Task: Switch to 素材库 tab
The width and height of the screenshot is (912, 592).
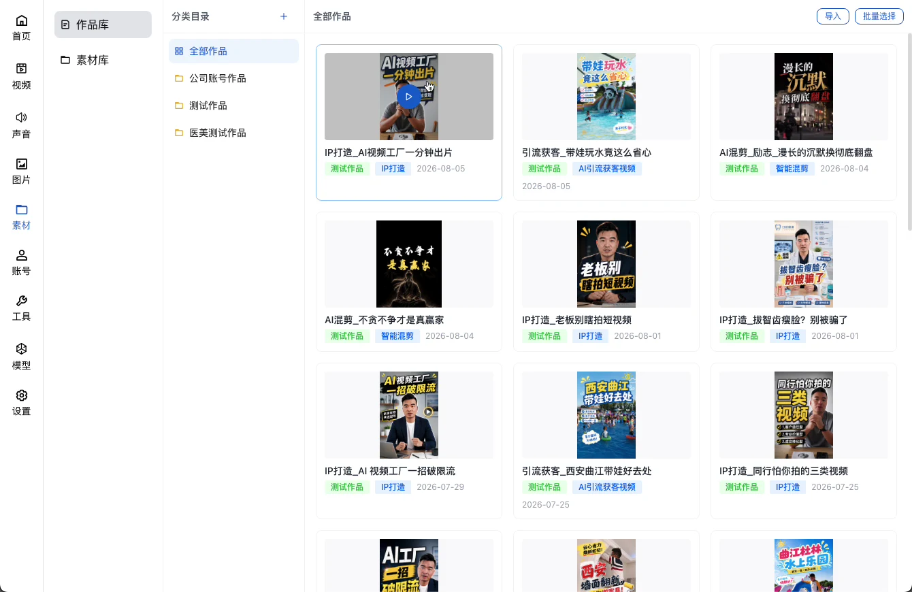Action: point(103,60)
